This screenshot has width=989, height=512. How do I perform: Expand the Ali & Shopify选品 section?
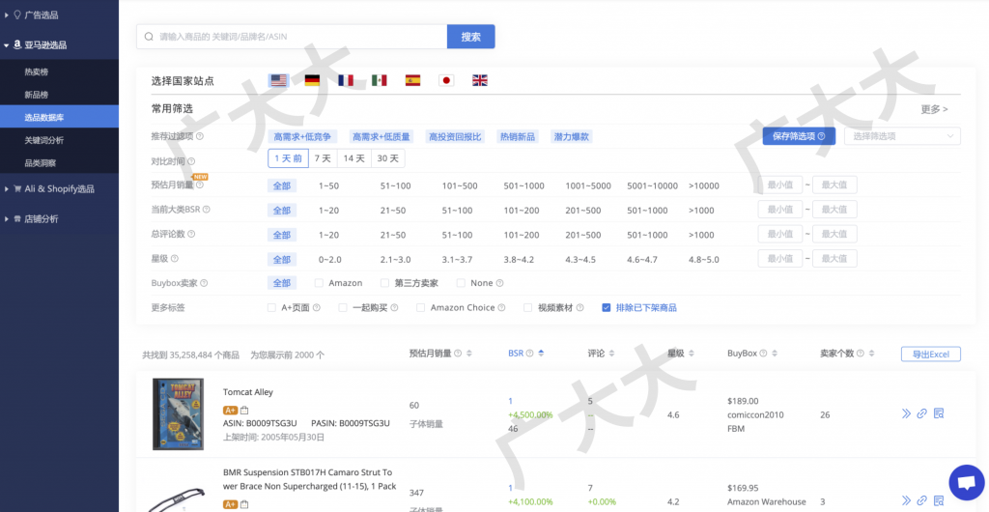(59, 188)
